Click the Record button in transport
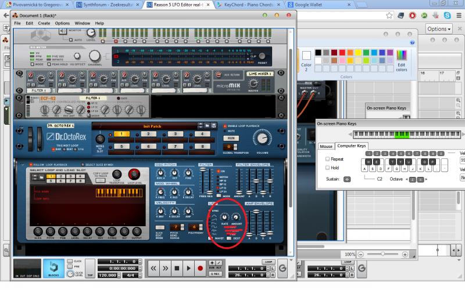 click(x=200, y=268)
